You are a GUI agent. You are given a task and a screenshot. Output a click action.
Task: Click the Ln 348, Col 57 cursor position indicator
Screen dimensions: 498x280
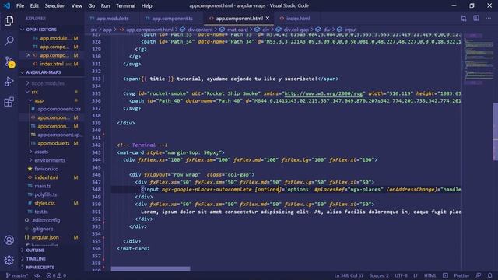tap(349, 275)
